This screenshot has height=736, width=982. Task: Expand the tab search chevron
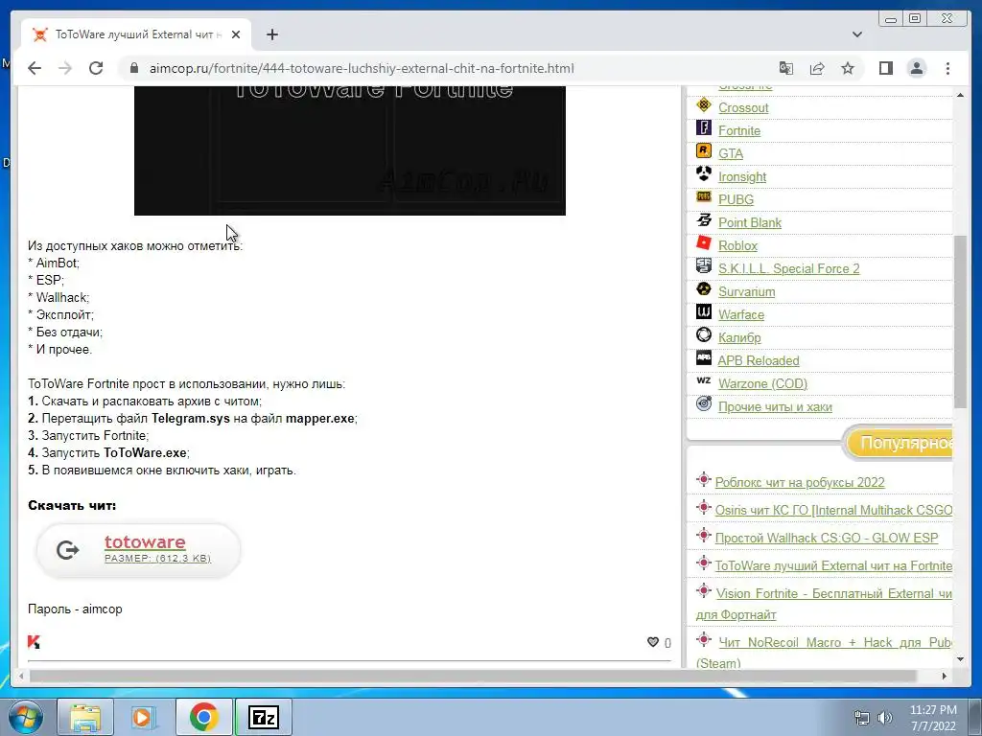point(856,34)
